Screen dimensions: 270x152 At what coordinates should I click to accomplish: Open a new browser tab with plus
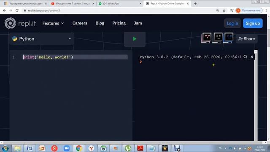[x=195, y=3]
